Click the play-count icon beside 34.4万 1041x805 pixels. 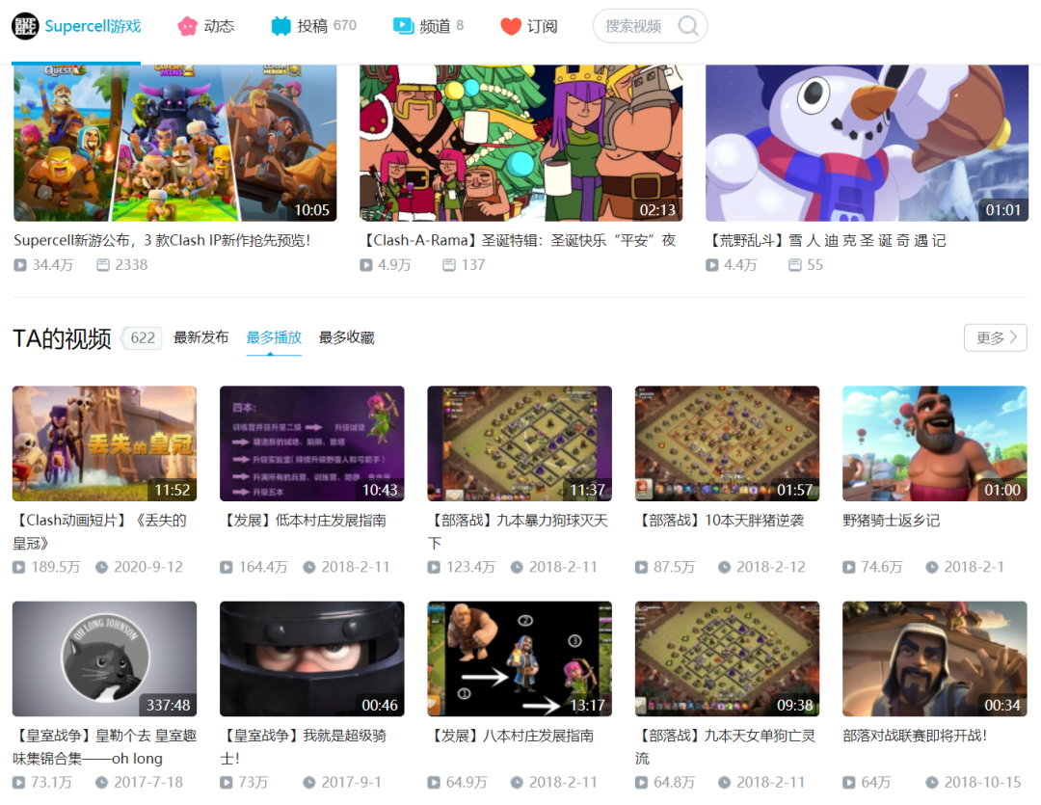(20, 265)
